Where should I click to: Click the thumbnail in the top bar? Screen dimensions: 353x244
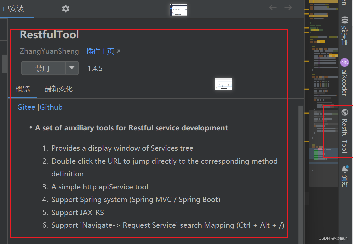[x=178, y=10]
